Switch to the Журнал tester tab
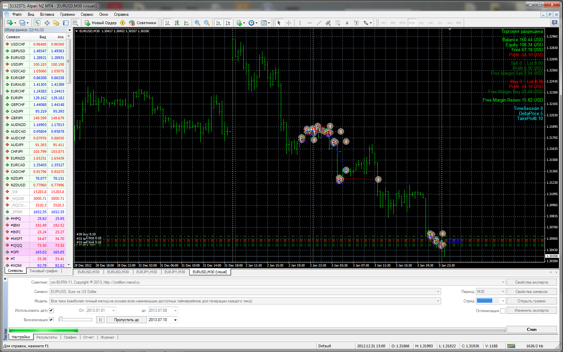563x352 pixels. tap(107, 337)
